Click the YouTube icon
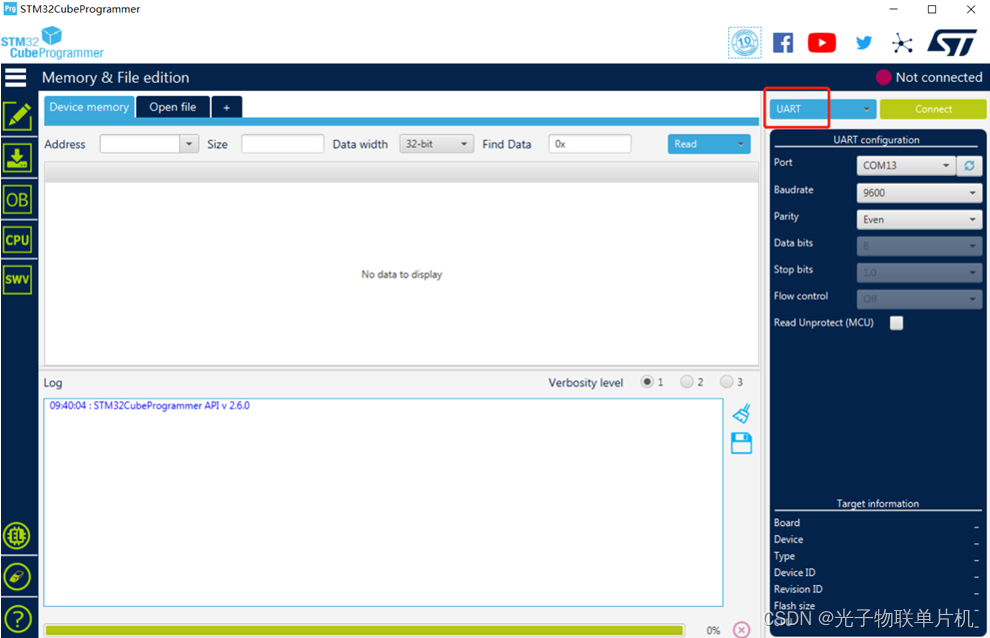Image resolution: width=990 pixels, height=638 pixels. point(821,43)
